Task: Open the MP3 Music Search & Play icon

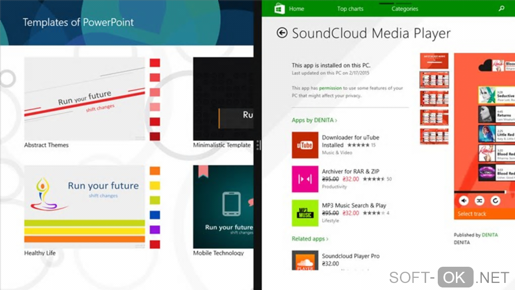Action: 305,213
